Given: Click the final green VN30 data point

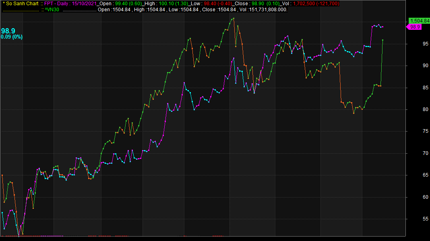Looking at the screenshot, I should tap(382, 40).
